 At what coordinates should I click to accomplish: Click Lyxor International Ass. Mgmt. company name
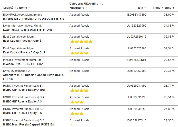[22, 26]
